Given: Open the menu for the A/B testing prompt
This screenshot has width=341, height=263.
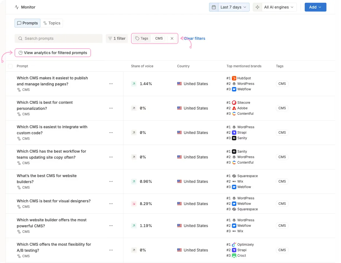Looking at the screenshot, I should [x=111, y=250].
